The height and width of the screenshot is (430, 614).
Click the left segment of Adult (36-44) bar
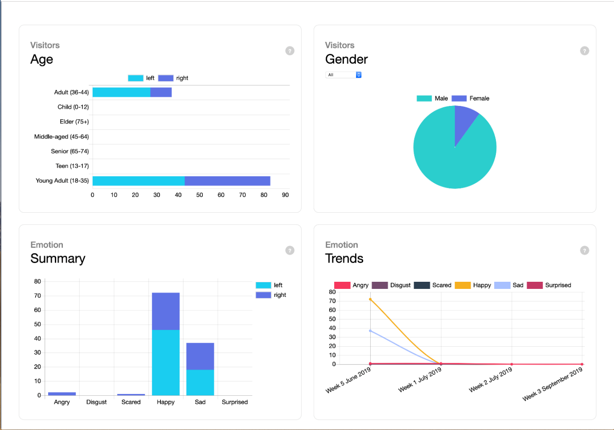(x=121, y=92)
